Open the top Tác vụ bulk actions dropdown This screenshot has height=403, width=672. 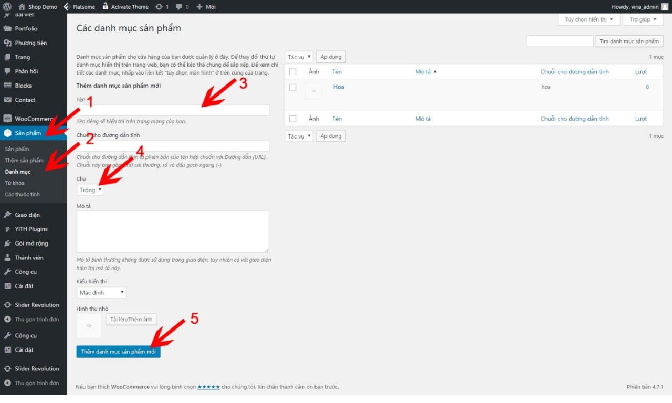point(299,57)
